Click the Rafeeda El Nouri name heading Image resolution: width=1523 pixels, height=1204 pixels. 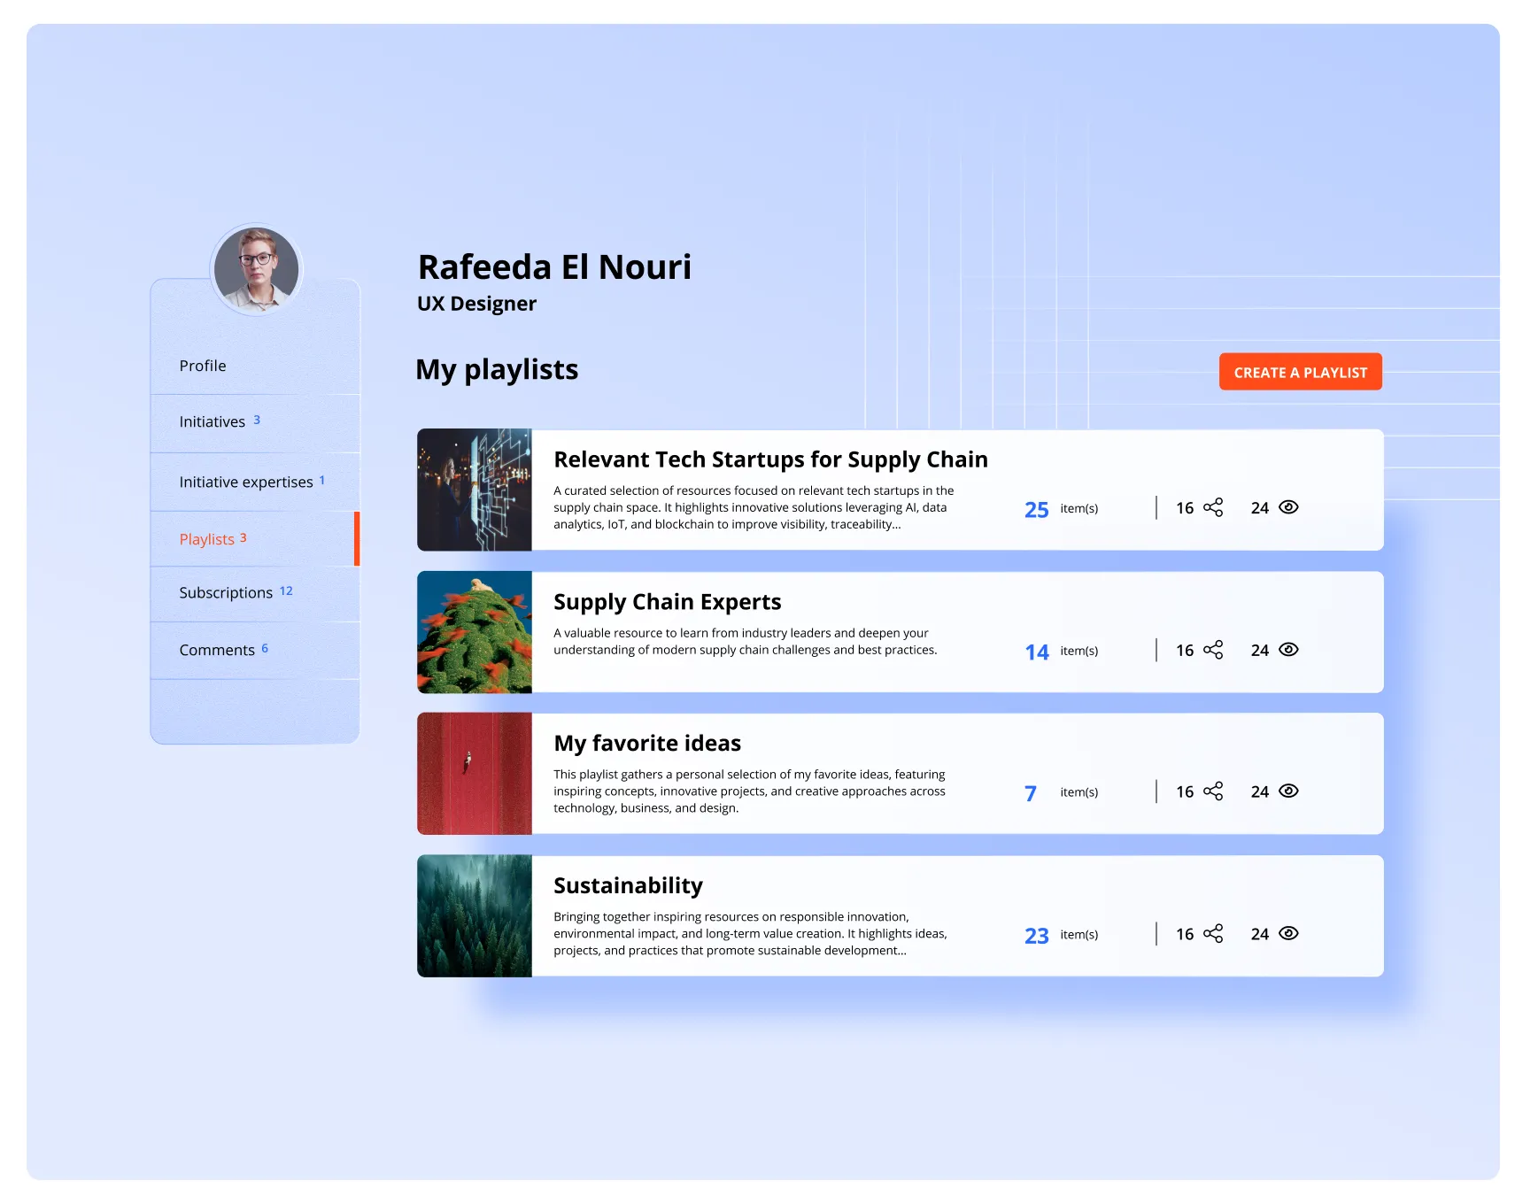[x=554, y=266]
